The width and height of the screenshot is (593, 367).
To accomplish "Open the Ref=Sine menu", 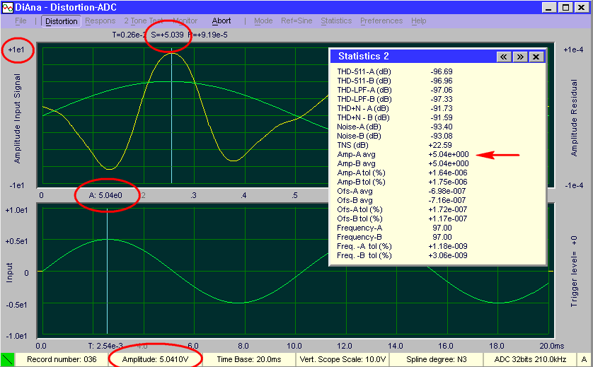I will pos(296,21).
